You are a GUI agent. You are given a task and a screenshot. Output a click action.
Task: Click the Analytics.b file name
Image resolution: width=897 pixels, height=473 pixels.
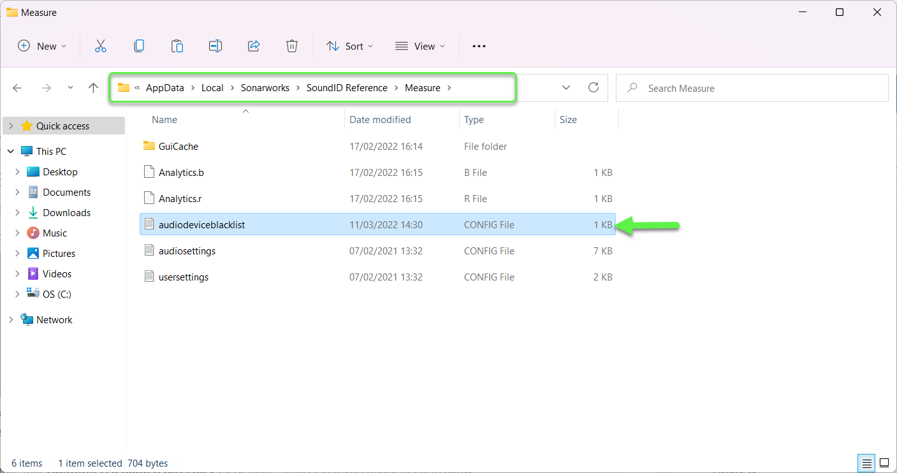[x=181, y=172]
